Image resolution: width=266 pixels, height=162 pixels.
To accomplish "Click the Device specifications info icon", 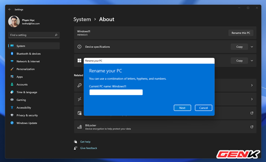I will [x=79, y=47].
